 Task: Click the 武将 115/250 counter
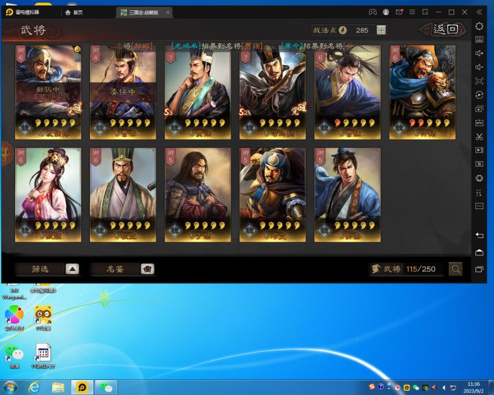click(406, 269)
